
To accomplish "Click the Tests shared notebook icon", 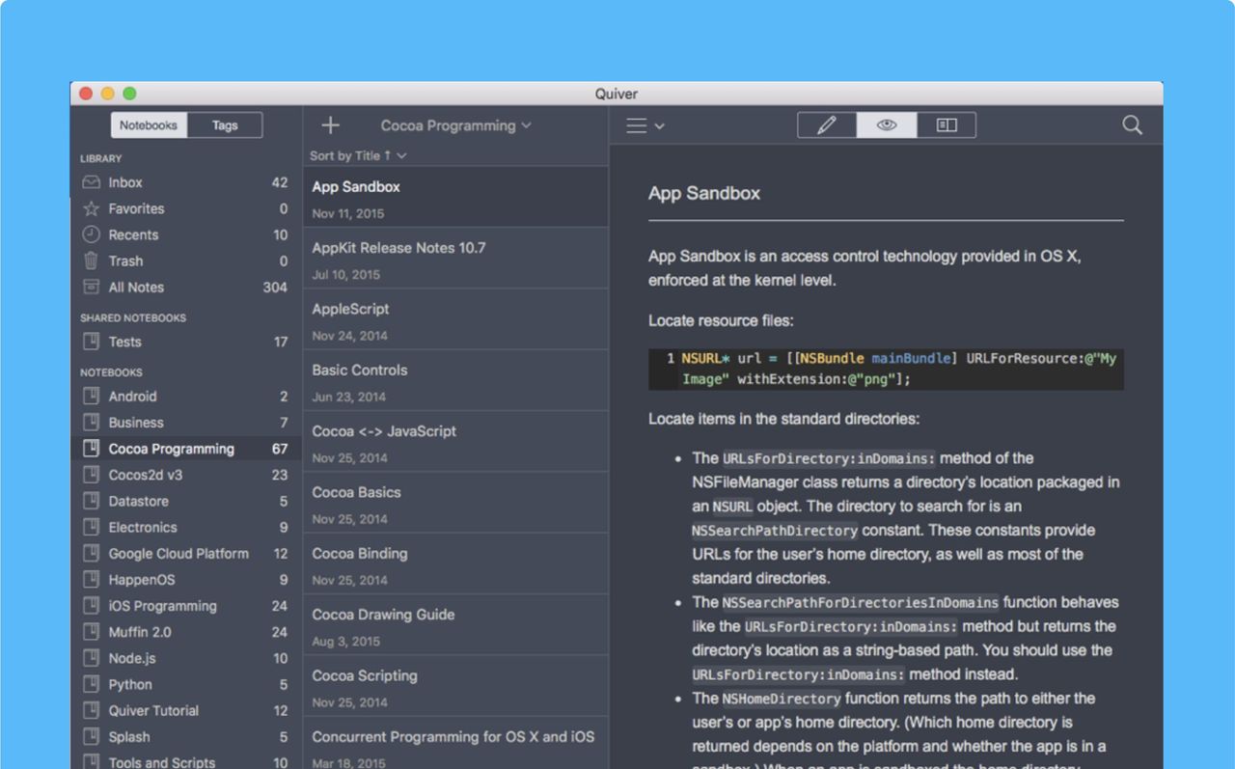I will tap(91, 342).
